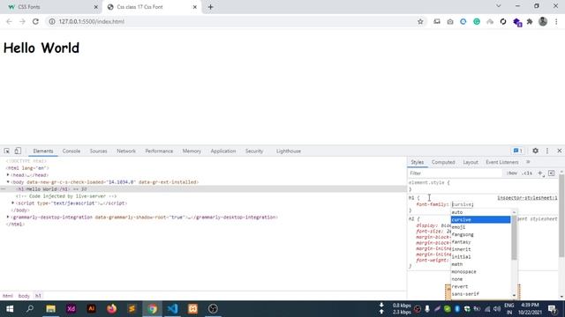The width and height of the screenshot is (565, 317).
Task: Click the styles Filter field
Action: [455, 173]
